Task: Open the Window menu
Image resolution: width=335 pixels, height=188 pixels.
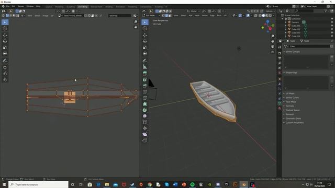Action: click(30, 6)
